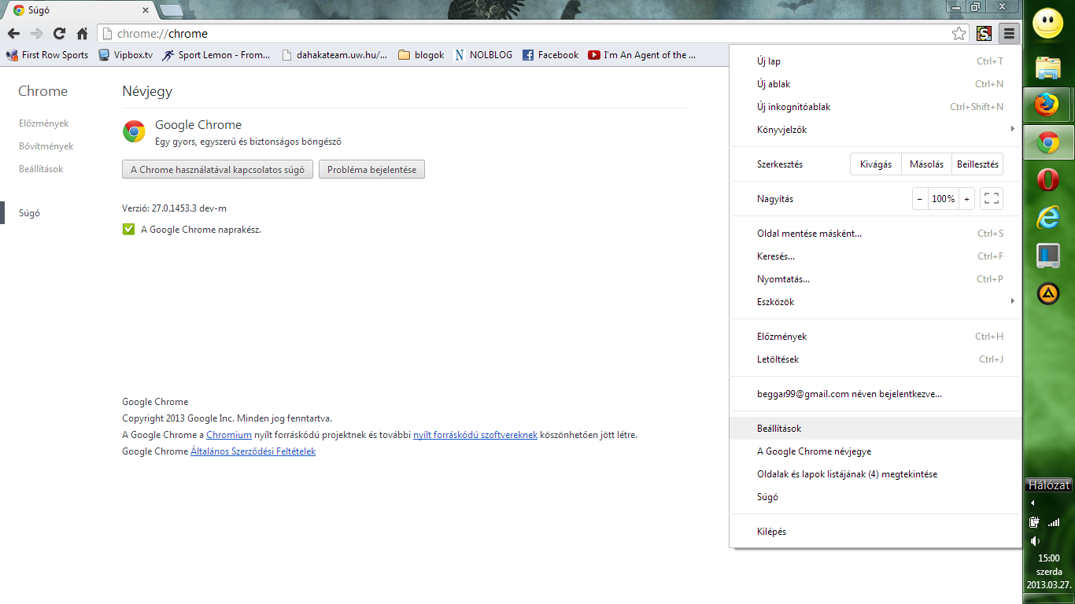Open Beállítások in the left sidebar

(x=41, y=169)
